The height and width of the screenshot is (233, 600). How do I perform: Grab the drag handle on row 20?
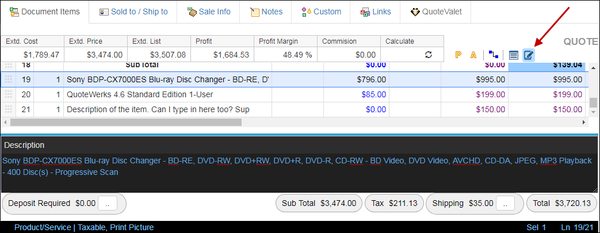(x=9, y=94)
